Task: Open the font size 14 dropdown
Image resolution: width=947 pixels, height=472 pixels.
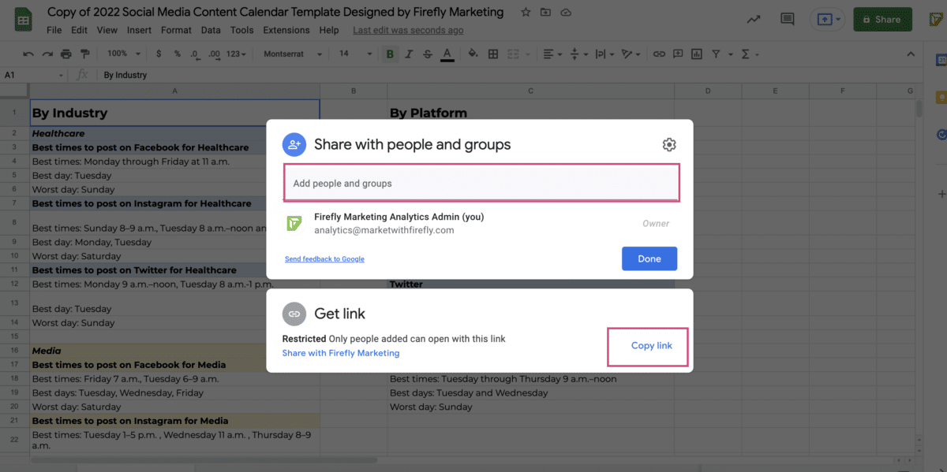Action: coord(354,54)
